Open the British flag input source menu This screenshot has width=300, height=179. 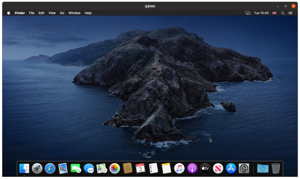tap(274, 13)
